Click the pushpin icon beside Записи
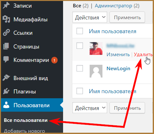This screenshot has height=134, width=154. 6,5
